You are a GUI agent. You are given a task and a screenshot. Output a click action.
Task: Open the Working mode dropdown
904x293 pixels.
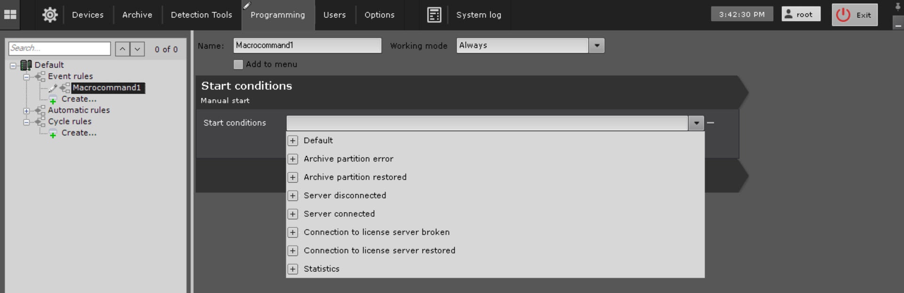[x=597, y=46]
